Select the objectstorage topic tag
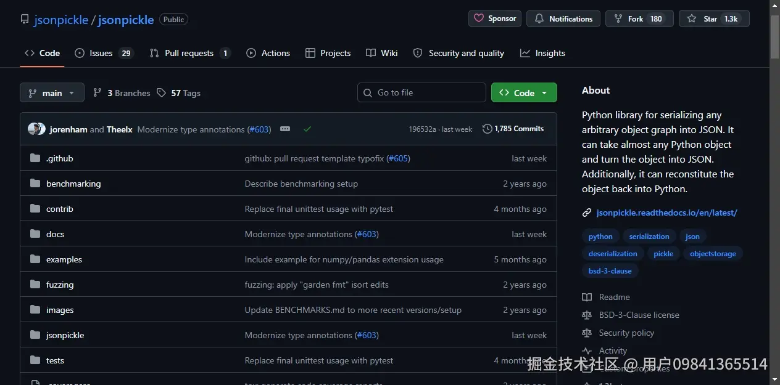The image size is (780, 385). [713, 254]
